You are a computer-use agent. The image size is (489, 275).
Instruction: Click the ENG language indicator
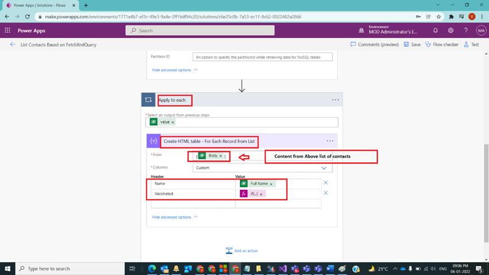click(443, 269)
